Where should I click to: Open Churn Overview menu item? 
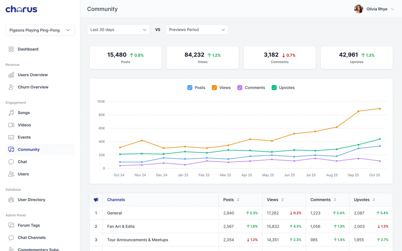(40, 87)
